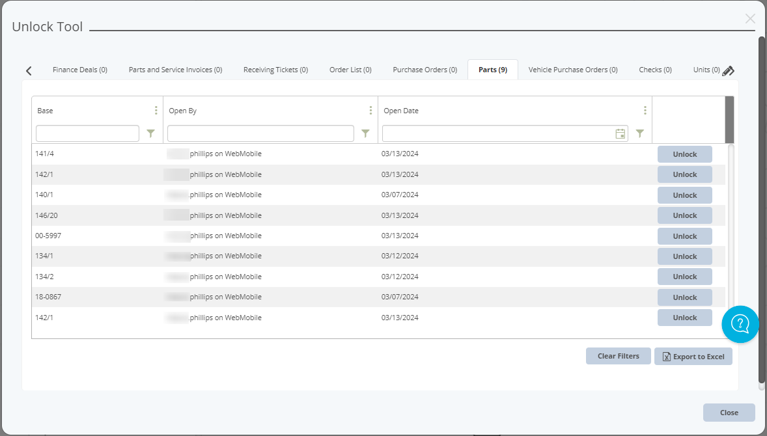Switch to Parts and Service Invoices tab

pos(175,70)
